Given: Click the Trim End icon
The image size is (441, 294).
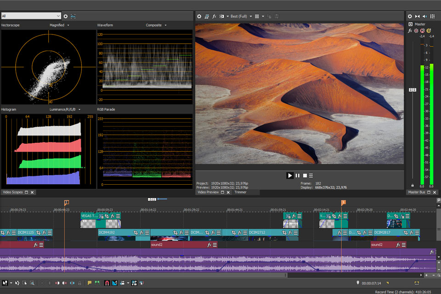Looking at the screenshot, I should click(64, 283).
